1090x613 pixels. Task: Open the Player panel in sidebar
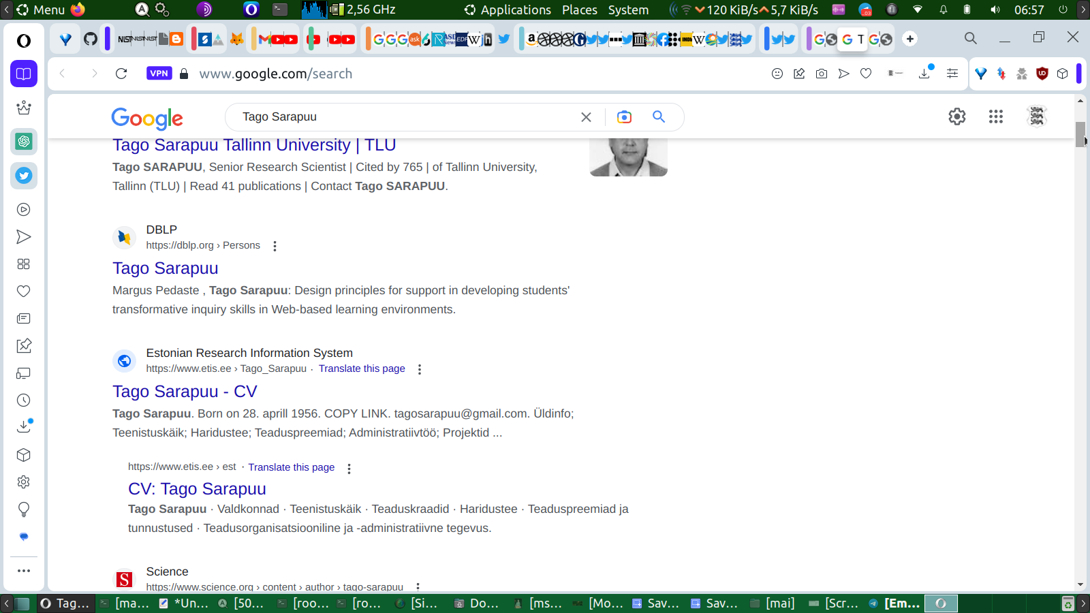24,210
